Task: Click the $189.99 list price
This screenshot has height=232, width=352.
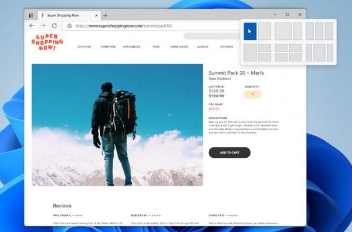Action: (216, 91)
